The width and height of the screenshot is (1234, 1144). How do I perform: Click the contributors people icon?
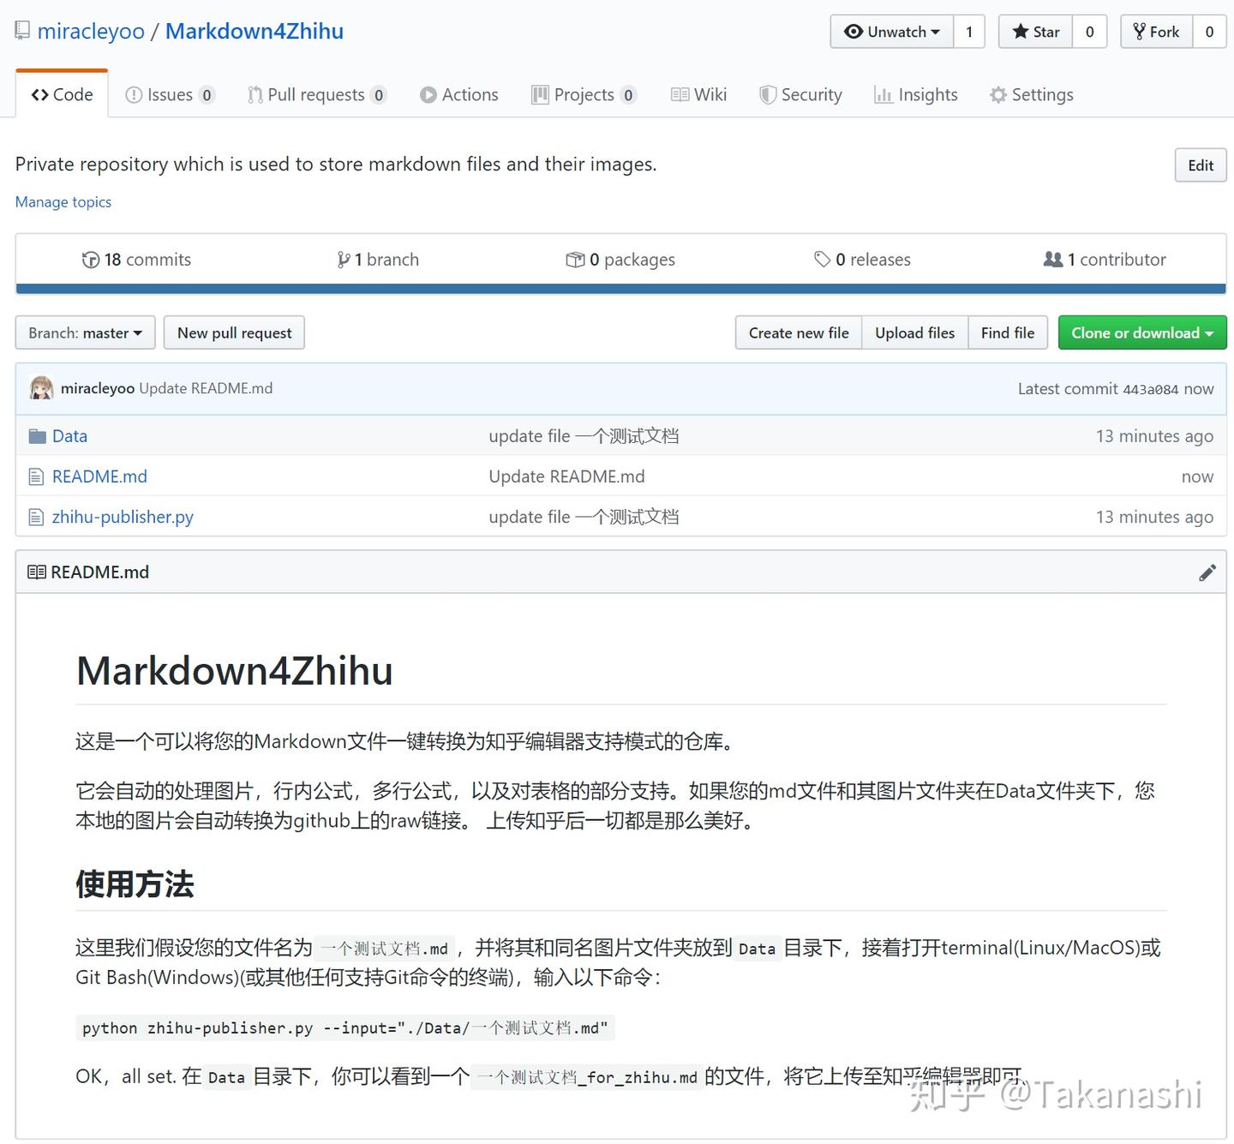pos(1053,259)
